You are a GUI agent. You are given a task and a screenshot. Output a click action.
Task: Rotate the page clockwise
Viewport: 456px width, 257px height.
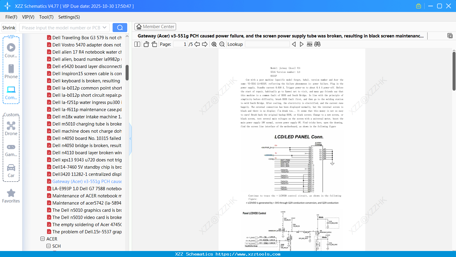click(154, 44)
